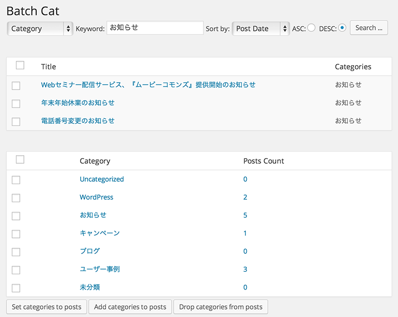Click Drop categories from posts button
The height and width of the screenshot is (317, 398).
click(221, 307)
